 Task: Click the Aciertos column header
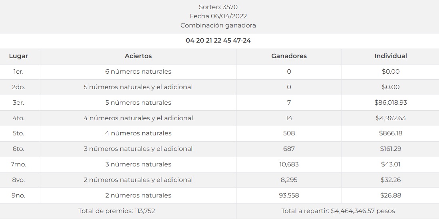[x=138, y=56]
